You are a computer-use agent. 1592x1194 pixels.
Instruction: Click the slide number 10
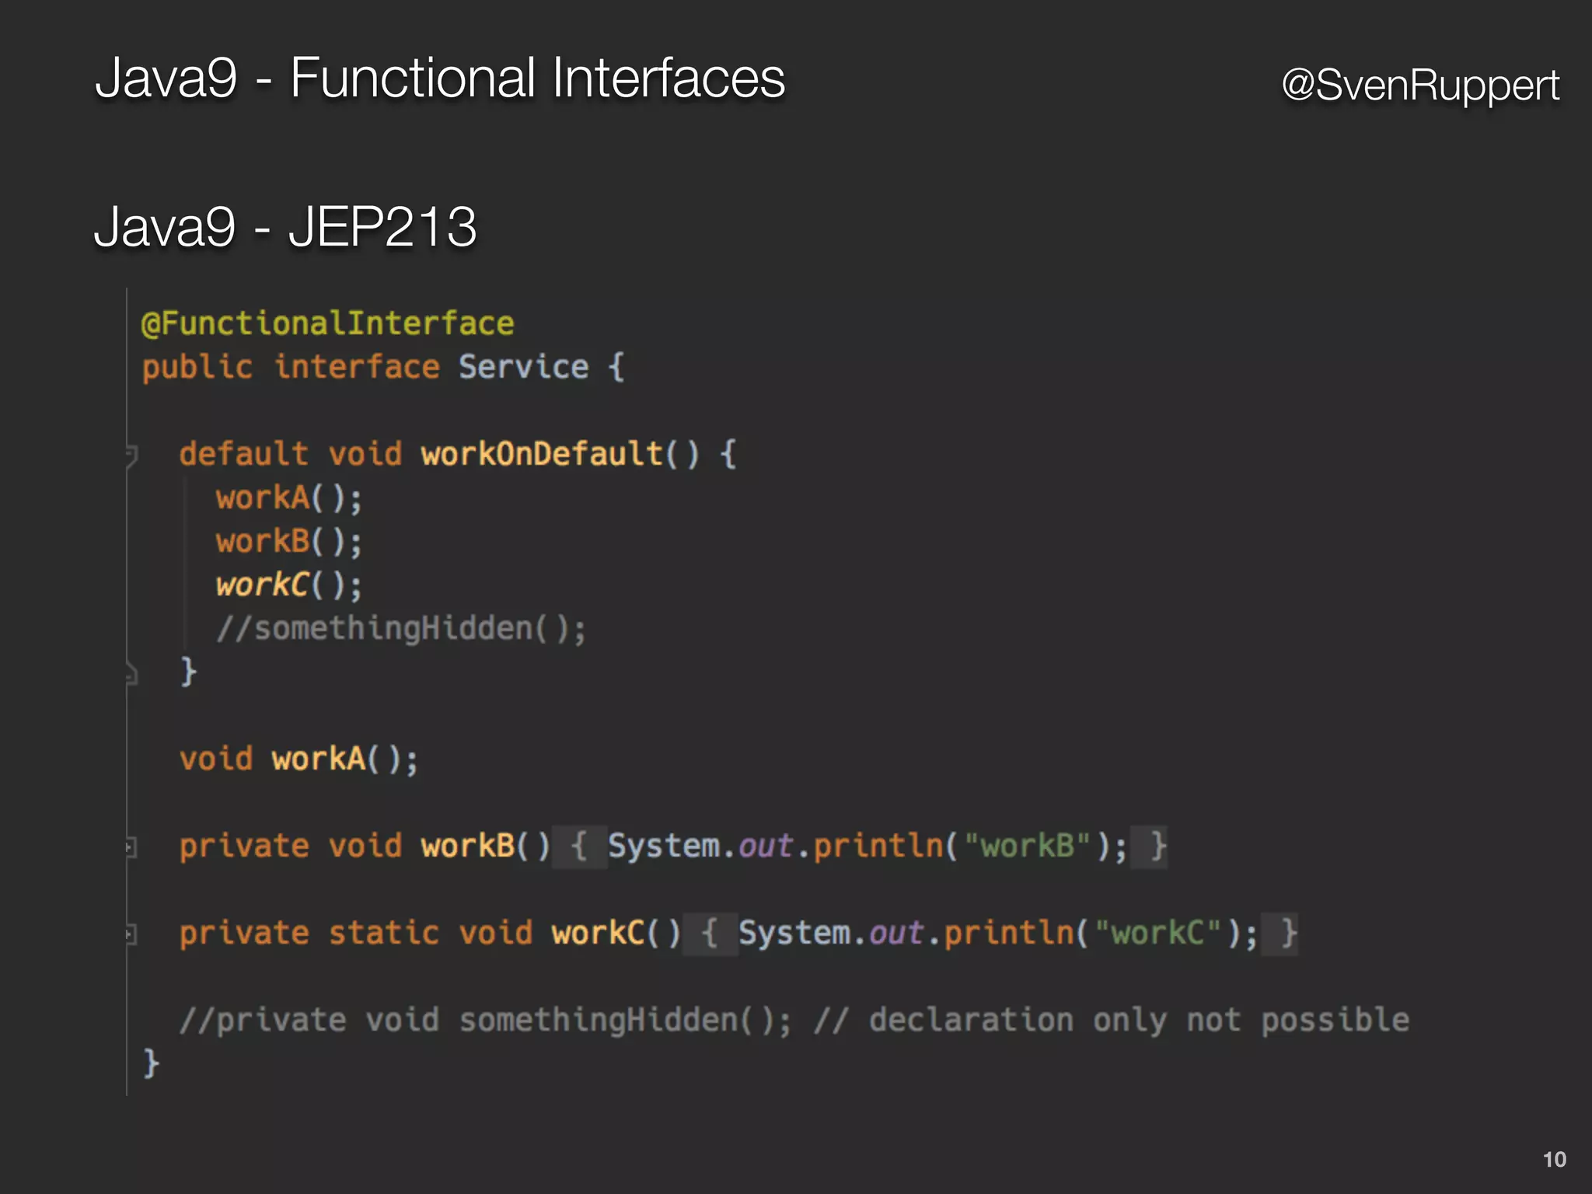pyautogui.click(x=1554, y=1159)
